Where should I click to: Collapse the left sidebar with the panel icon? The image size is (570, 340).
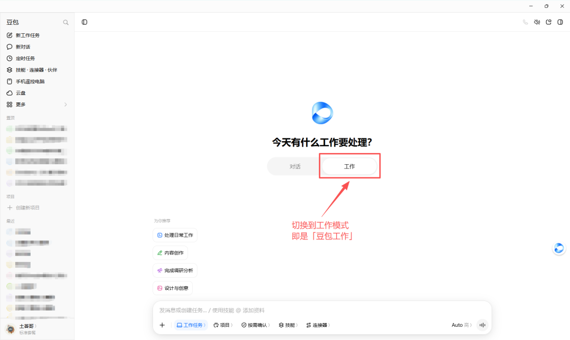84,22
